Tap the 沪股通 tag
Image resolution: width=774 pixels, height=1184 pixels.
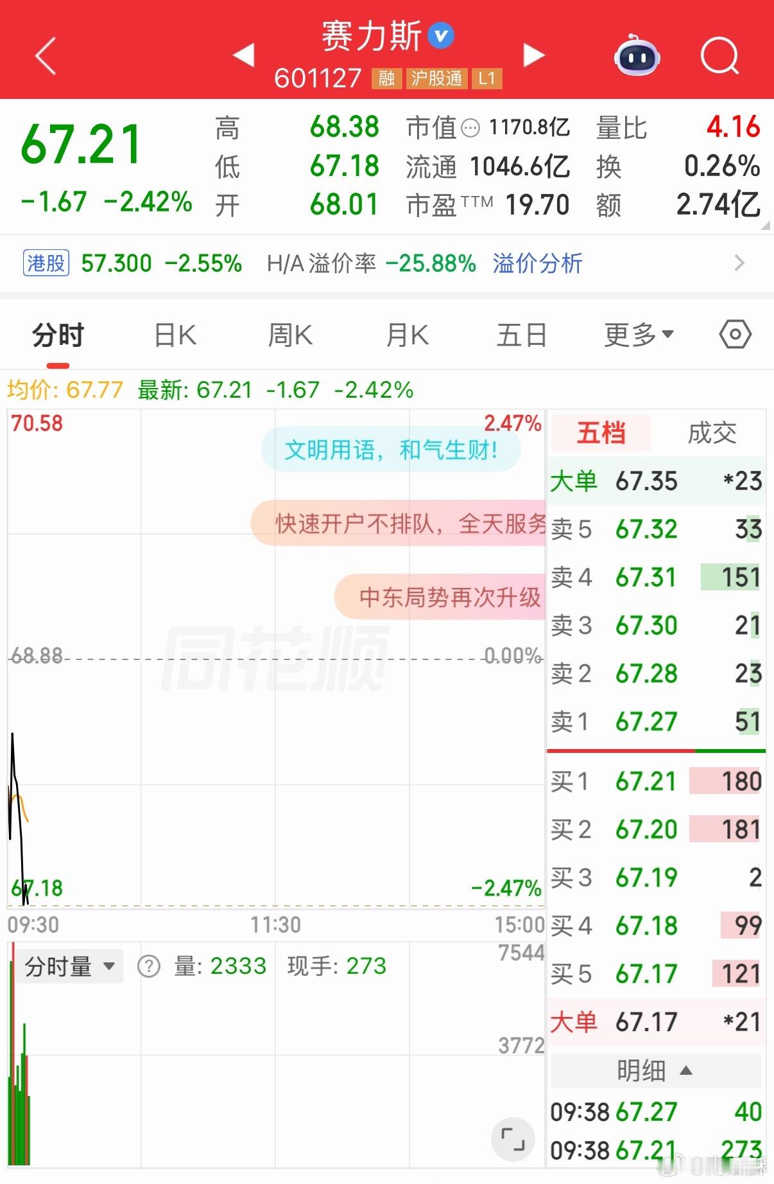click(436, 78)
